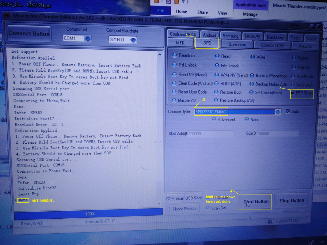The width and height of the screenshot is (327, 245).
Task: Select the Main Clr radio option
Action: point(301,67)
